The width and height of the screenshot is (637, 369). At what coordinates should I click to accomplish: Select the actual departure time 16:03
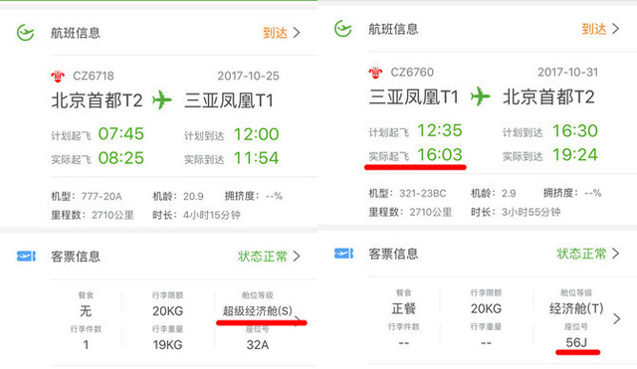point(440,155)
